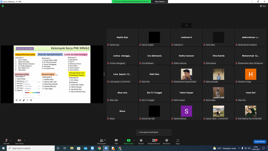Open the Reactions menu
The image size is (268, 151).
[x=167, y=141]
